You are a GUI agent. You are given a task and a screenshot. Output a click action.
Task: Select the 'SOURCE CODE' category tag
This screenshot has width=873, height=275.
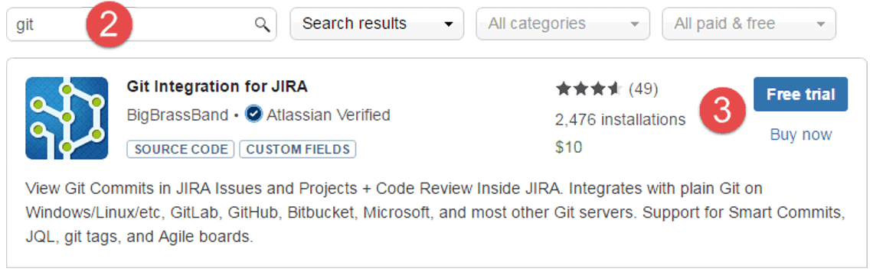(x=181, y=149)
